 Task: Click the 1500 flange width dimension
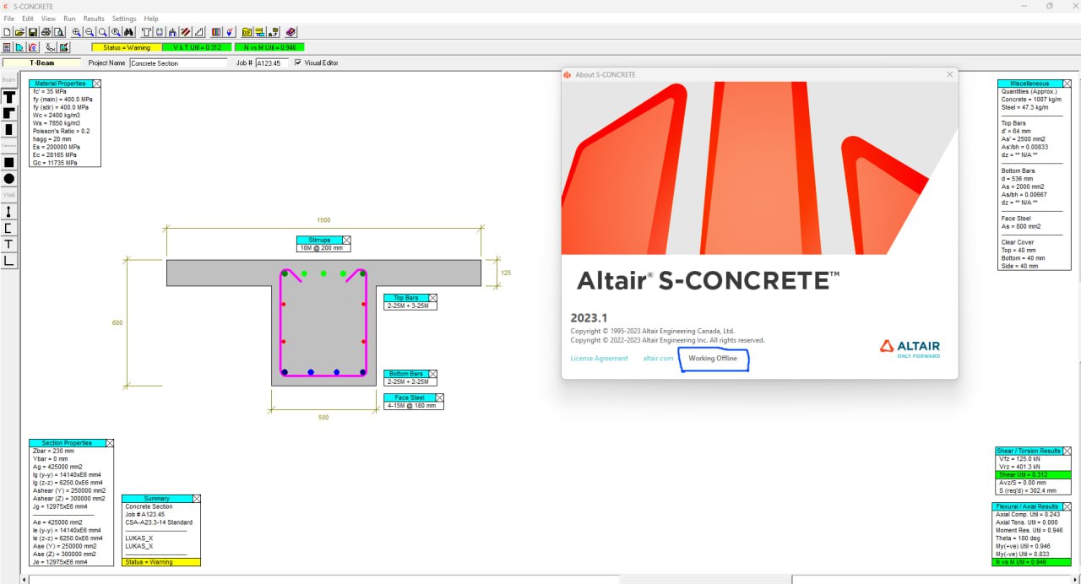(x=323, y=219)
